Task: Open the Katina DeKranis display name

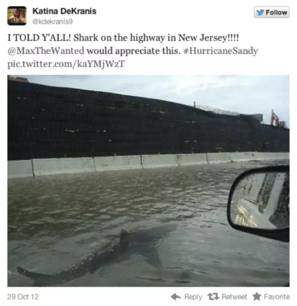Action: 64,11
